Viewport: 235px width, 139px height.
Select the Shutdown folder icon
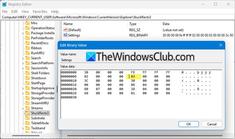[28, 78]
